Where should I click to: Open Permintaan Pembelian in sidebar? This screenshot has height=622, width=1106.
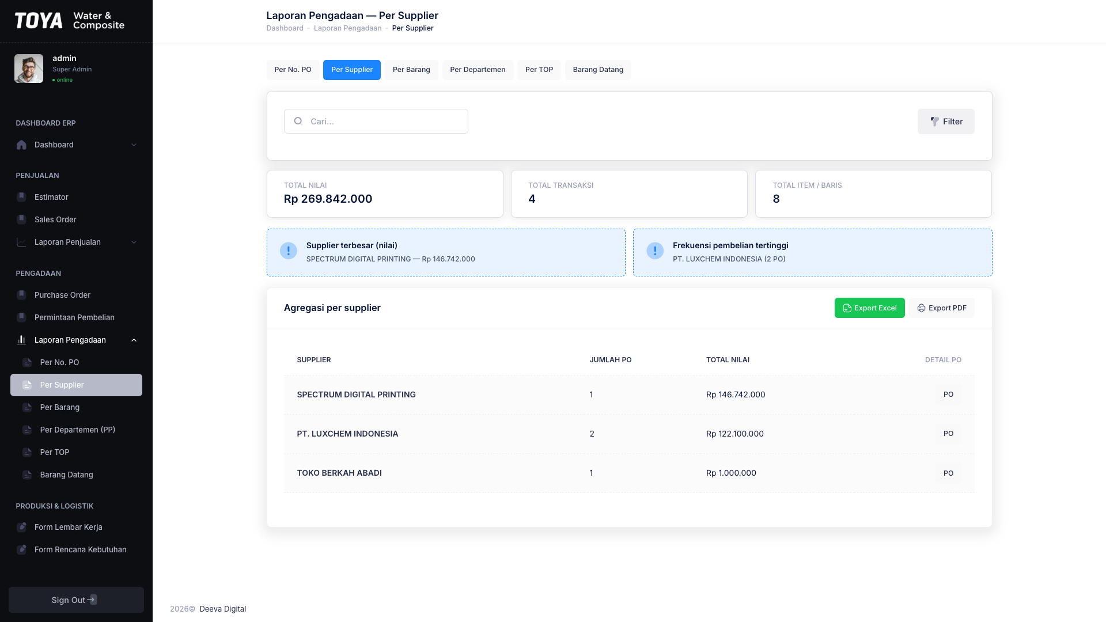(x=76, y=317)
